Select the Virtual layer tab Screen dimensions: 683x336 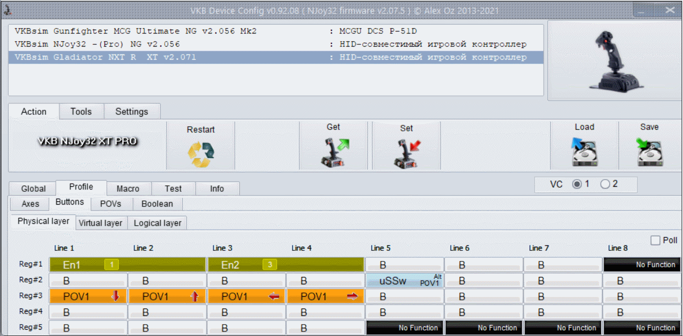pyautogui.click(x=101, y=223)
